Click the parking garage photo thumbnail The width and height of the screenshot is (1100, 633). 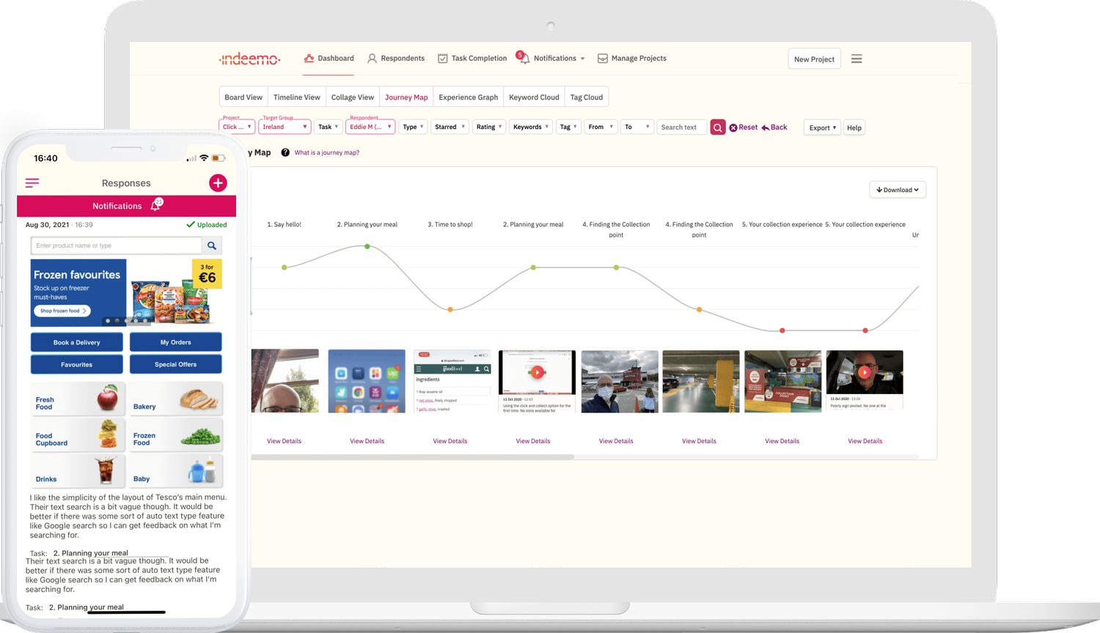click(700, 380)
